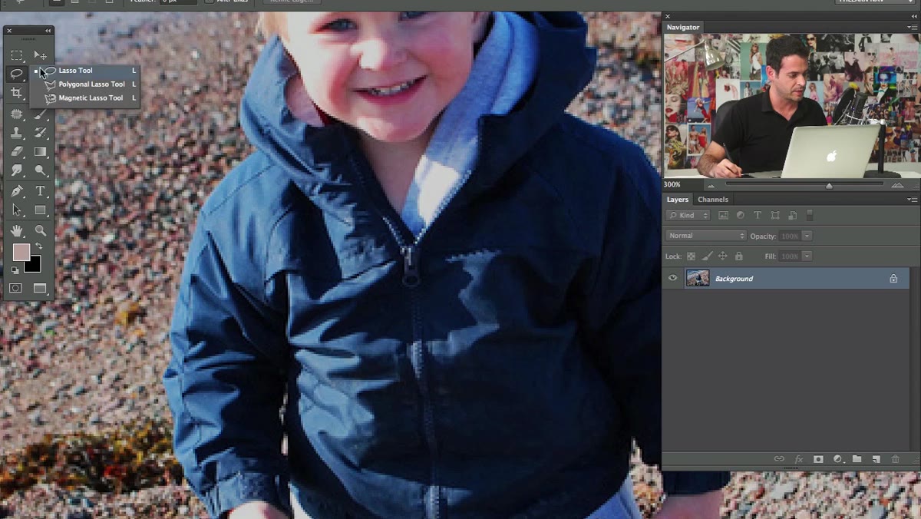Select the Rectangular Marquee tool
Image resolution: width=921 pixels, height=519 pixels.
click(x=17, y=55)
